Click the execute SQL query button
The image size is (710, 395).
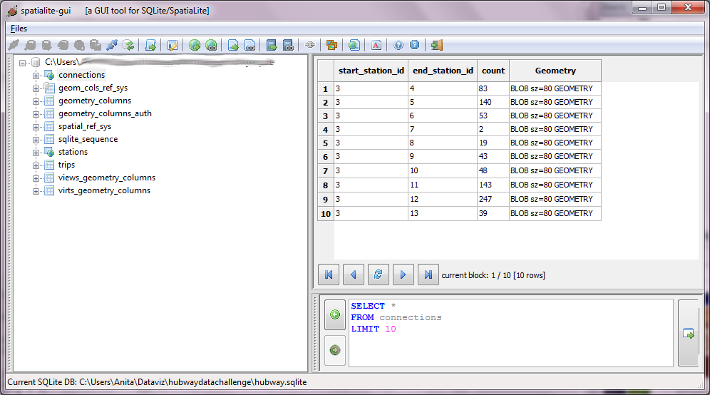tap(689, 333)
